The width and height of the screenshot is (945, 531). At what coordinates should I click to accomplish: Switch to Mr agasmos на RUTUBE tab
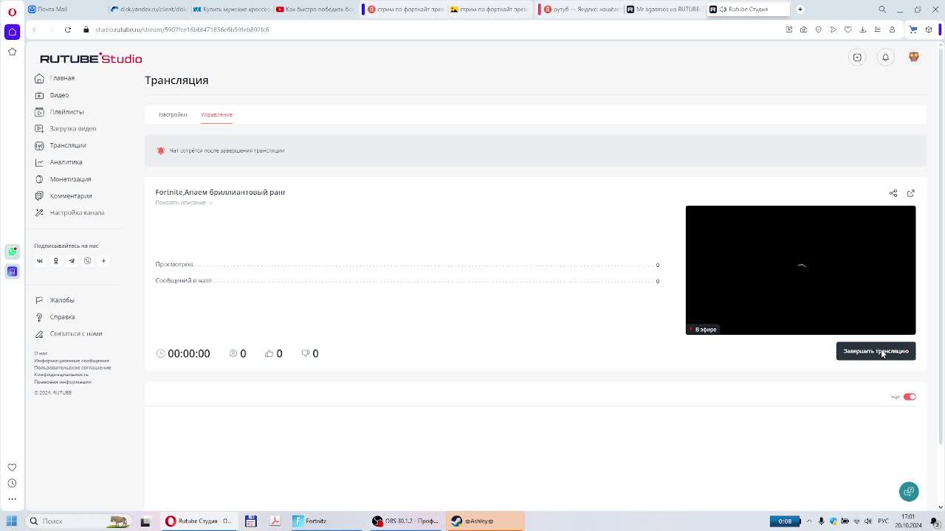663,9
